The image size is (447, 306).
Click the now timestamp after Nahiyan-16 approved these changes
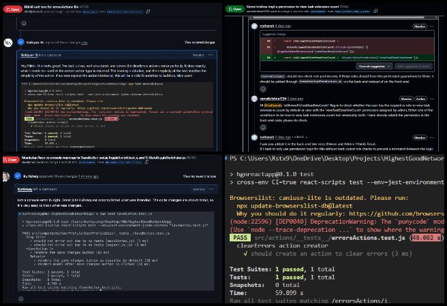tap(84, 42)
